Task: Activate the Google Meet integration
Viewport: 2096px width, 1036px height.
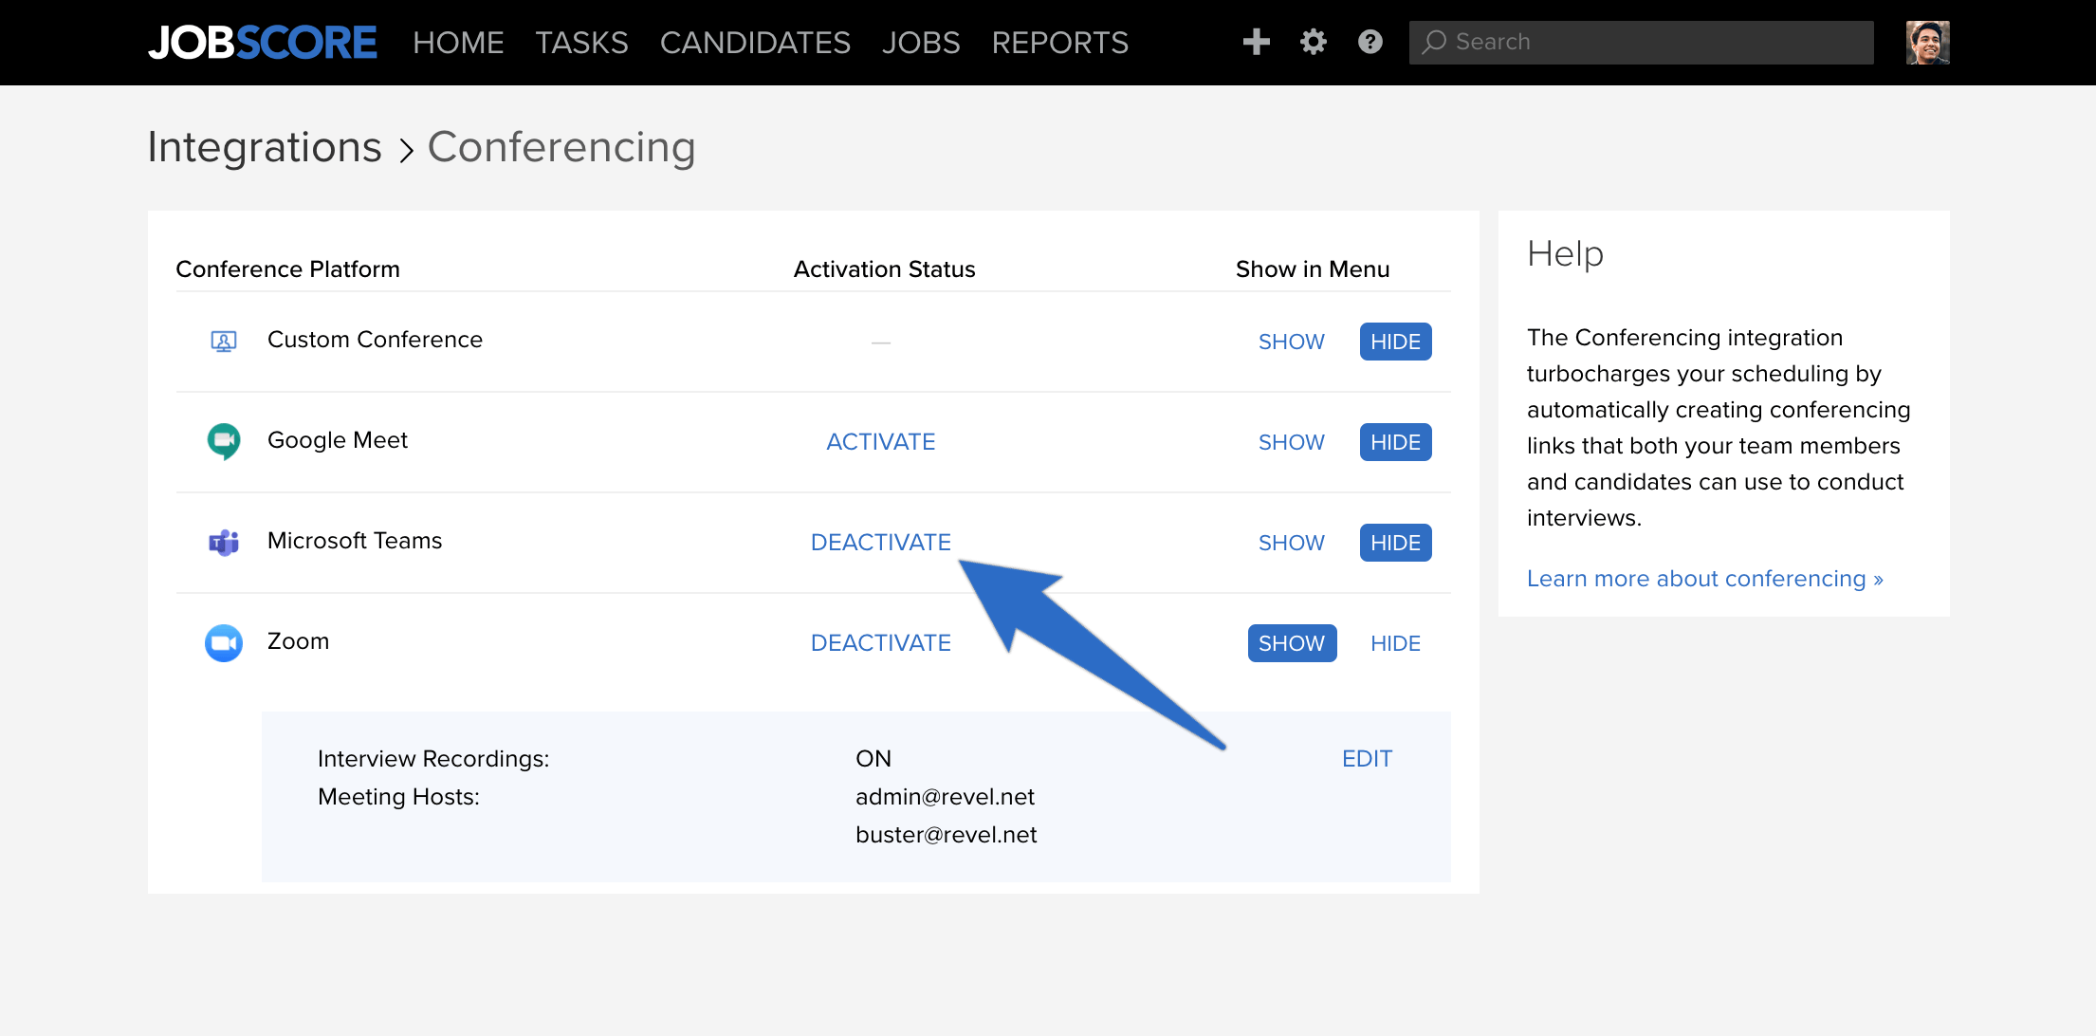Action: coord(881,442)
